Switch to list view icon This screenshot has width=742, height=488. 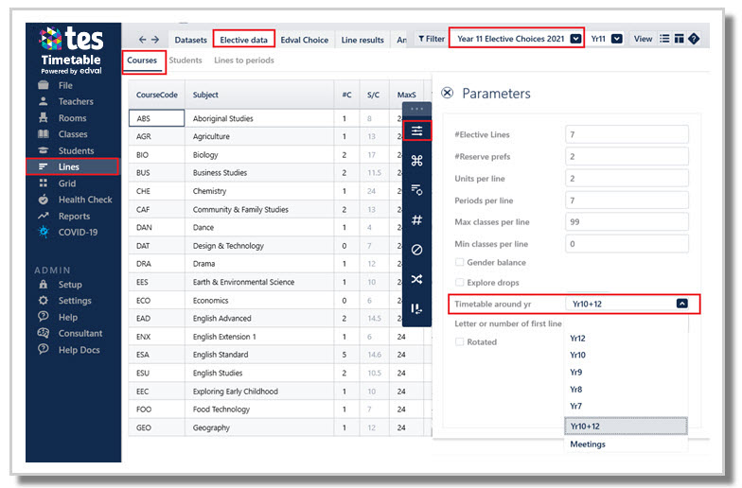[x=664, y=39]
